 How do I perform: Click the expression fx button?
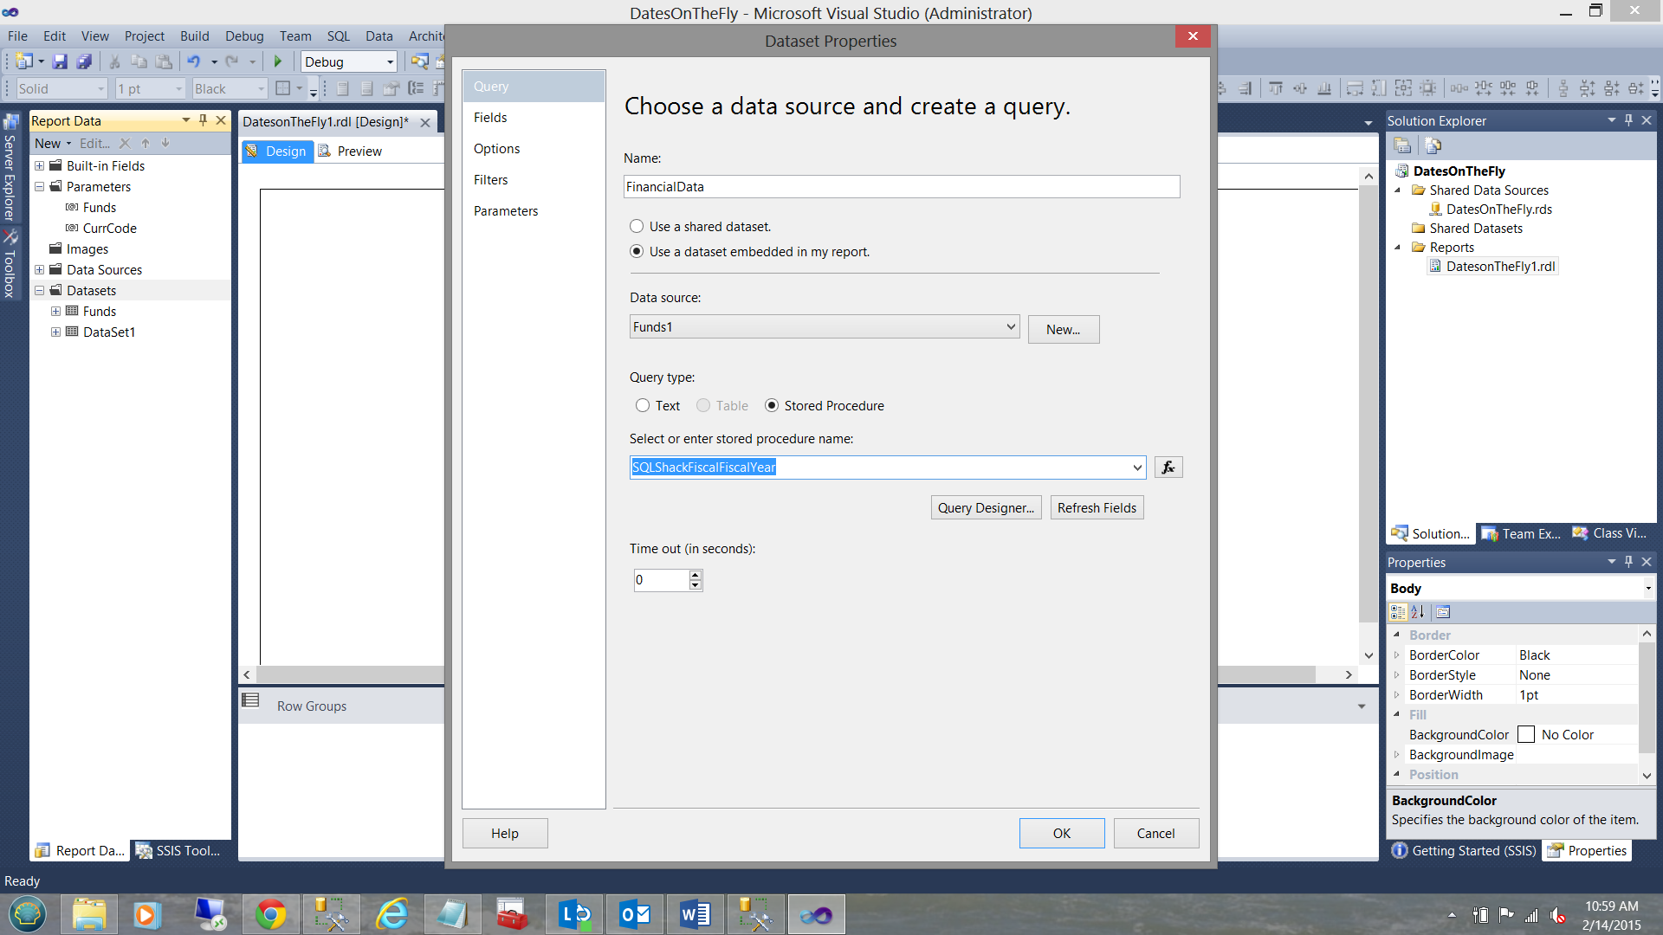1168,467
